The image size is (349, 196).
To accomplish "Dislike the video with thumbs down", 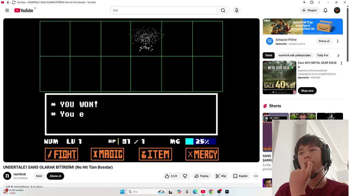I will (x=185, y=176).
